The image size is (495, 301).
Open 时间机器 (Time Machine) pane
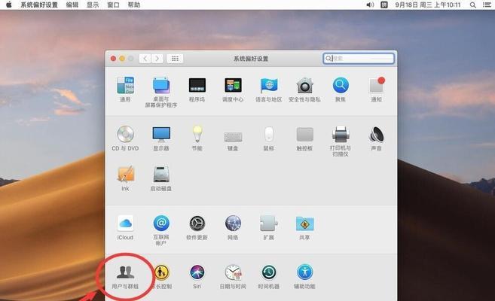[269, 277]
